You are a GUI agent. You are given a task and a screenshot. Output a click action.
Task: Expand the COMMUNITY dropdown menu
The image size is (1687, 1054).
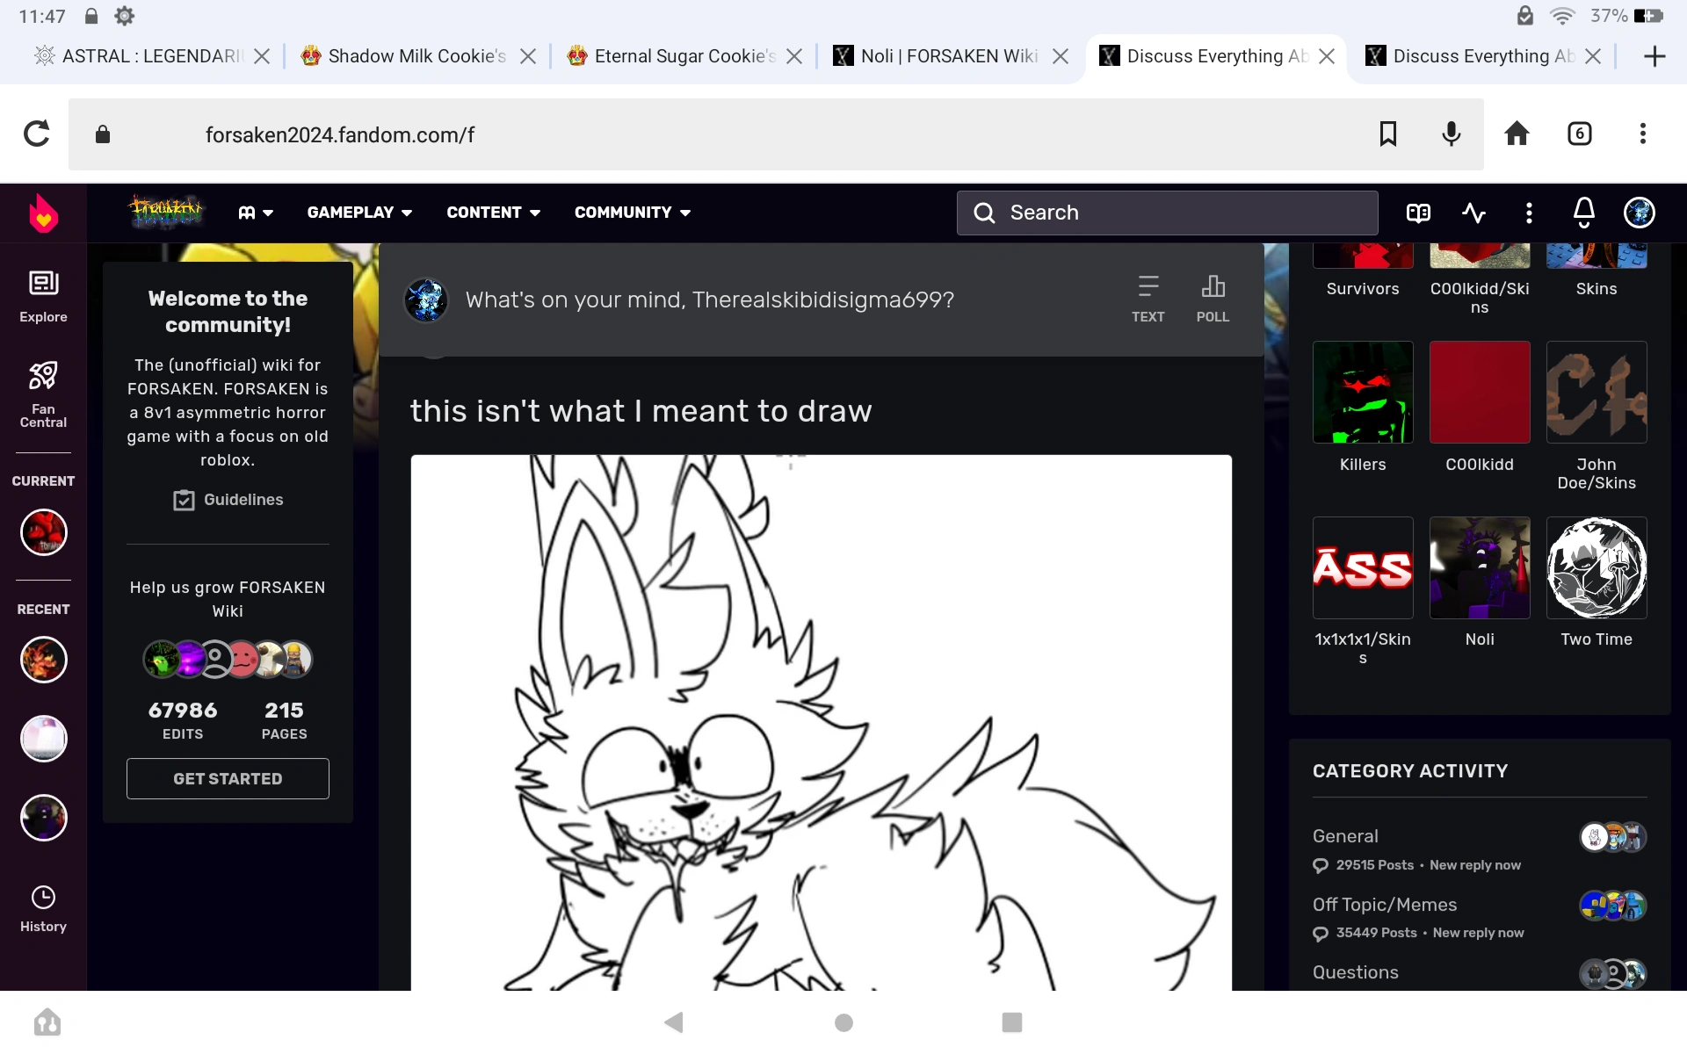click(x=632, y=213)
